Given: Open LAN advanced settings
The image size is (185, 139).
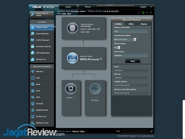Looking at the screenshot, I should [42, 78].
